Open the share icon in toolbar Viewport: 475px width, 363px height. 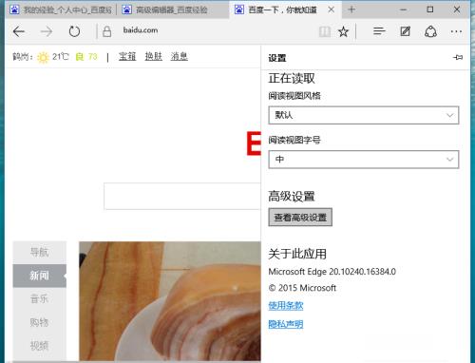(x=430, y=31)
